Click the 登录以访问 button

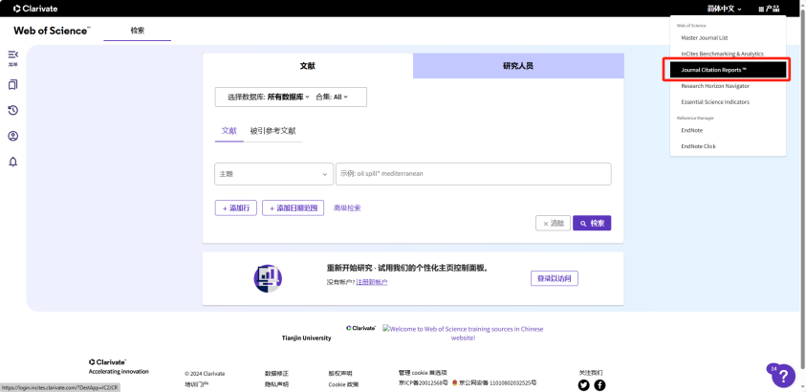click(x=555, y=278)
